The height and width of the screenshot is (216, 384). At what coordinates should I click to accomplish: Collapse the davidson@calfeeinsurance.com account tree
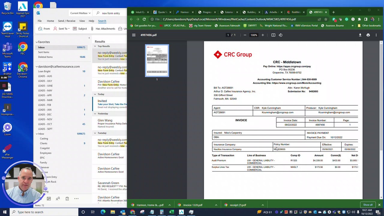[37, 67]
